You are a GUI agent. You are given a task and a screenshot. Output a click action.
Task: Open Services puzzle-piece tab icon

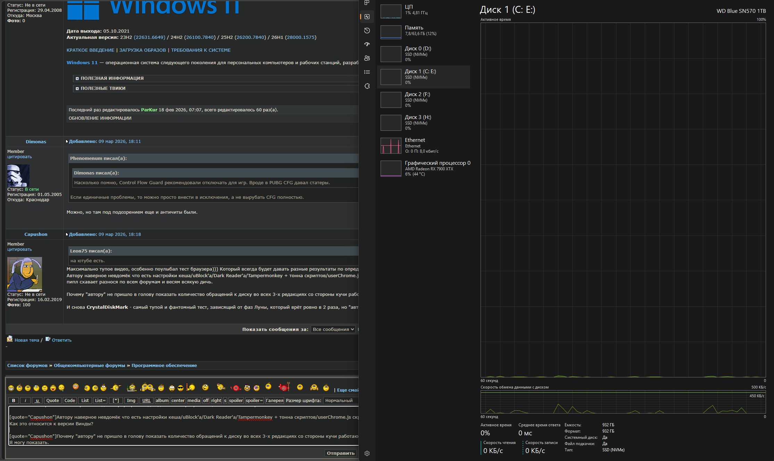click(367, 86)
